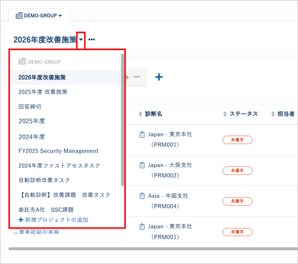
Task: Click the horizontal scrollbar at bottom
Action: (153, 248)
